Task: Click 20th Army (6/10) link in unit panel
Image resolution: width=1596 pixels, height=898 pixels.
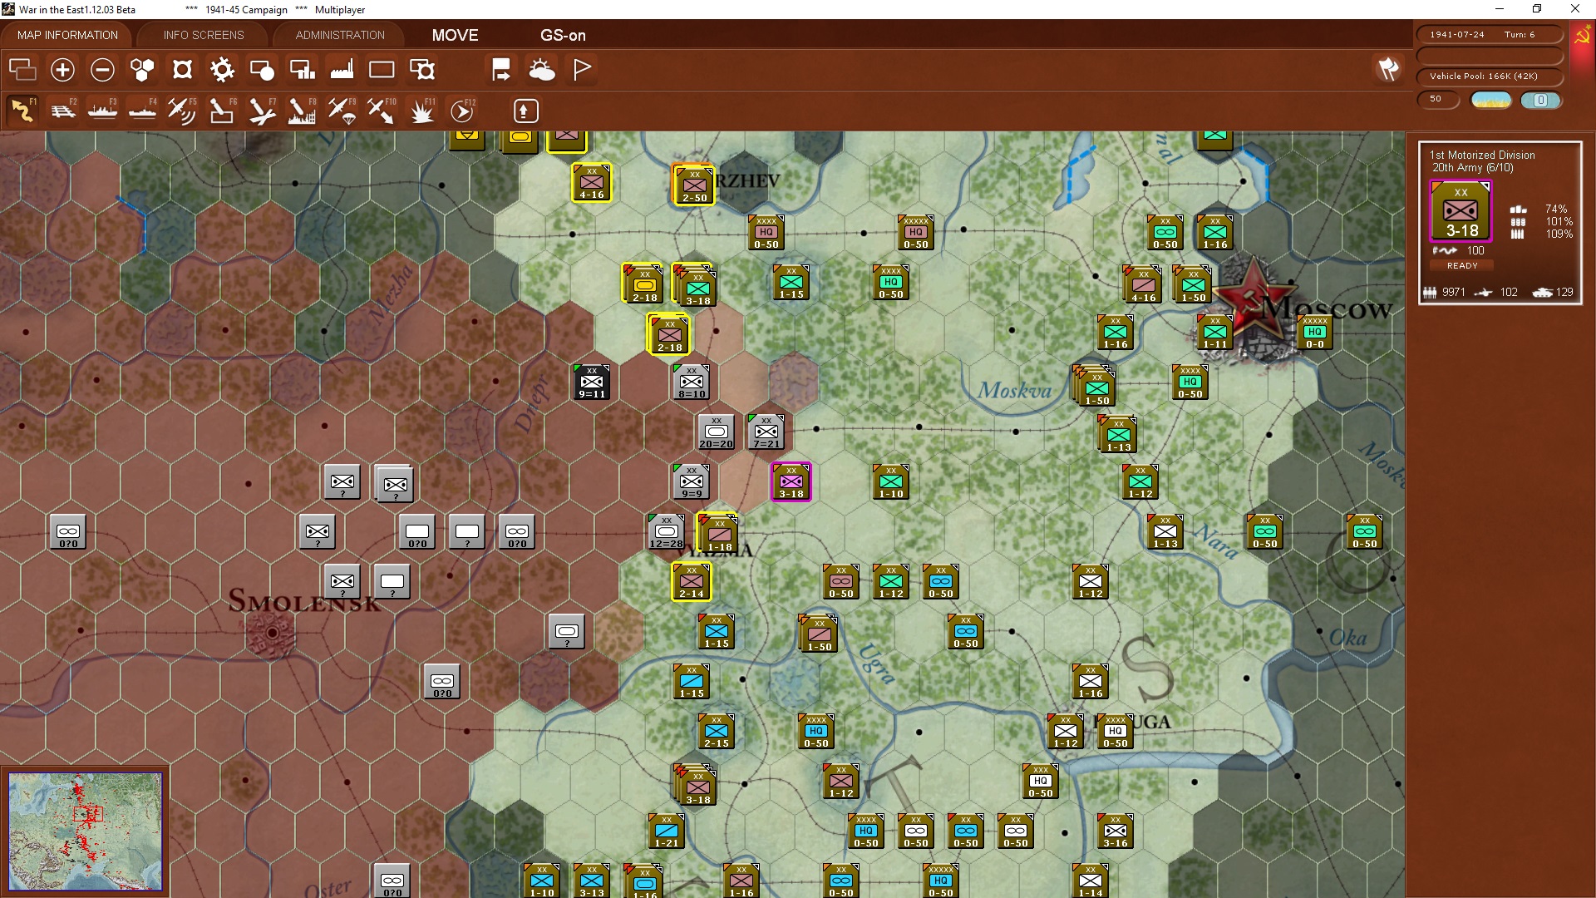Action: tap(1473, 168)
